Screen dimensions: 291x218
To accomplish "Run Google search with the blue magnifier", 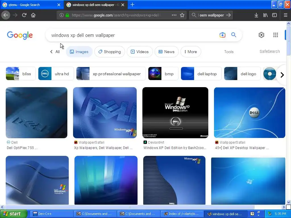I will 234,35.
